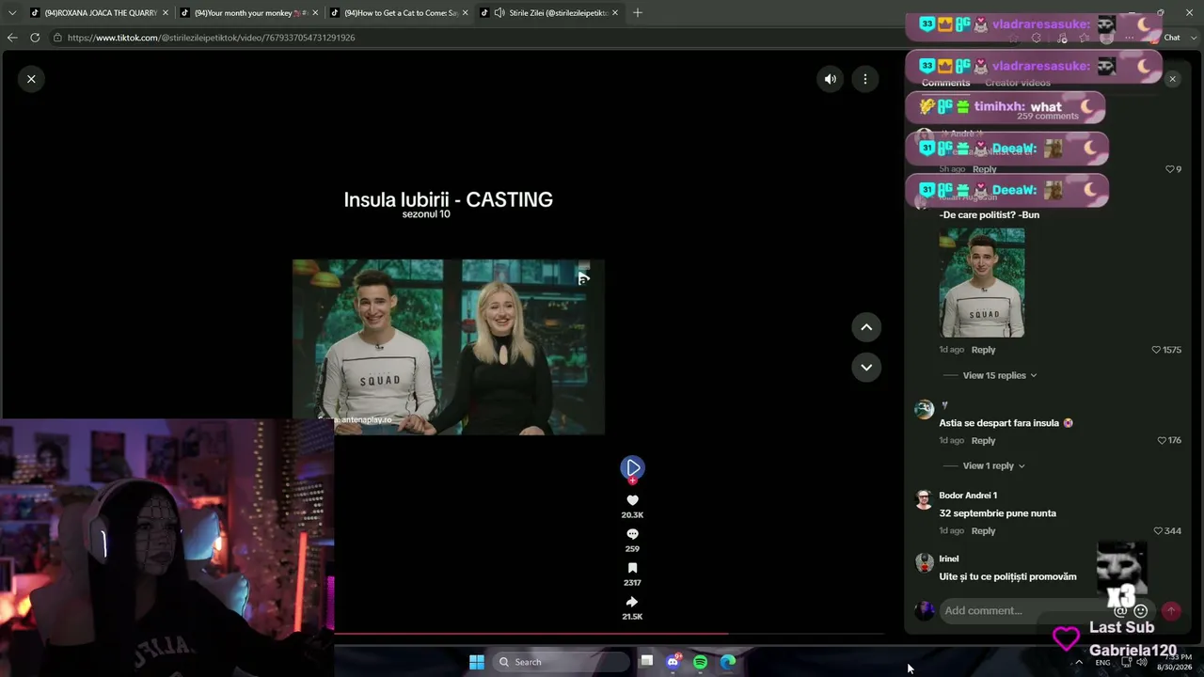This screenshot has height=677, width=1204.
Task: Open comments via the speech bubble icon
Action: [x=632, y=534]
